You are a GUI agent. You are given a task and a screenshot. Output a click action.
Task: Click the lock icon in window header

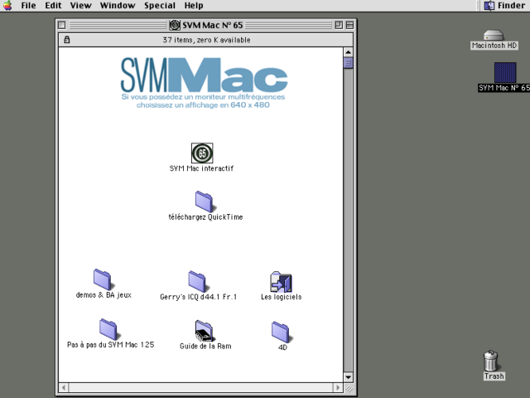tap(66, 40)
